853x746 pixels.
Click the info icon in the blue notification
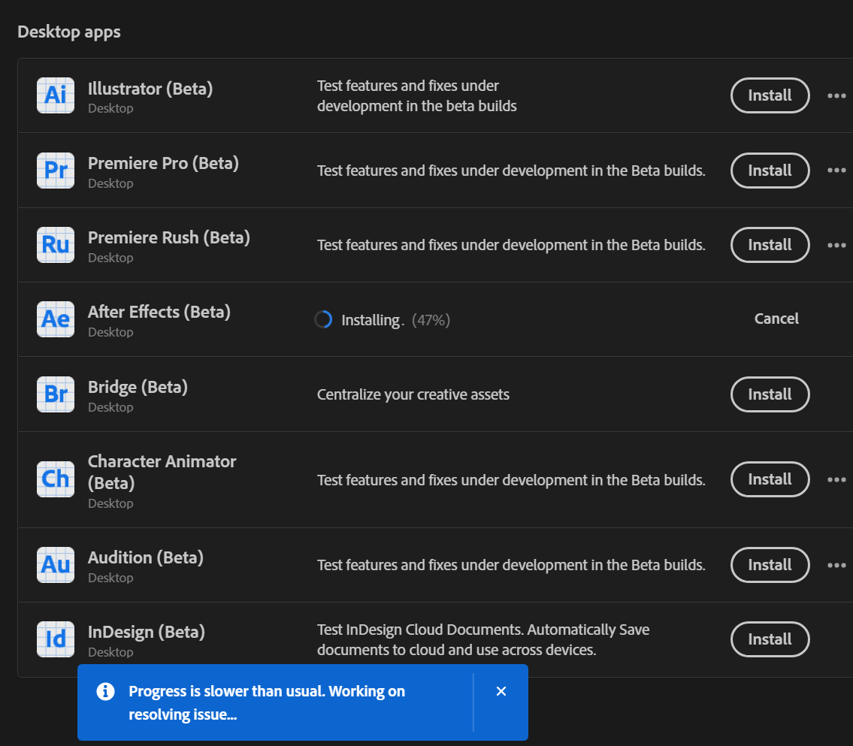click(105, 691)
